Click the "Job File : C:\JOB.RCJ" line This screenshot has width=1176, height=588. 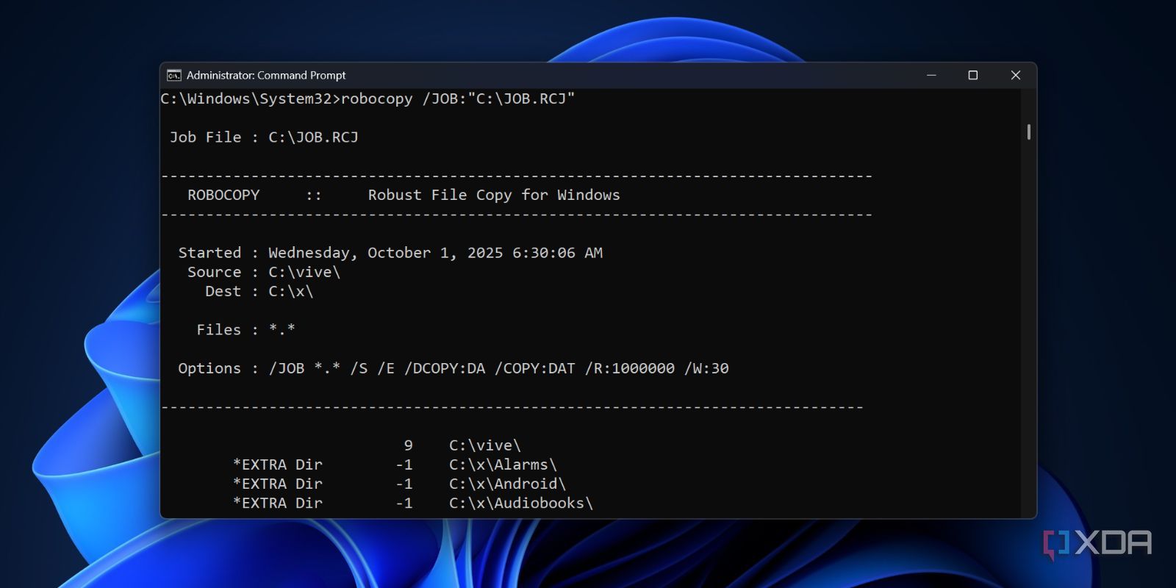[x=265, y=137]
